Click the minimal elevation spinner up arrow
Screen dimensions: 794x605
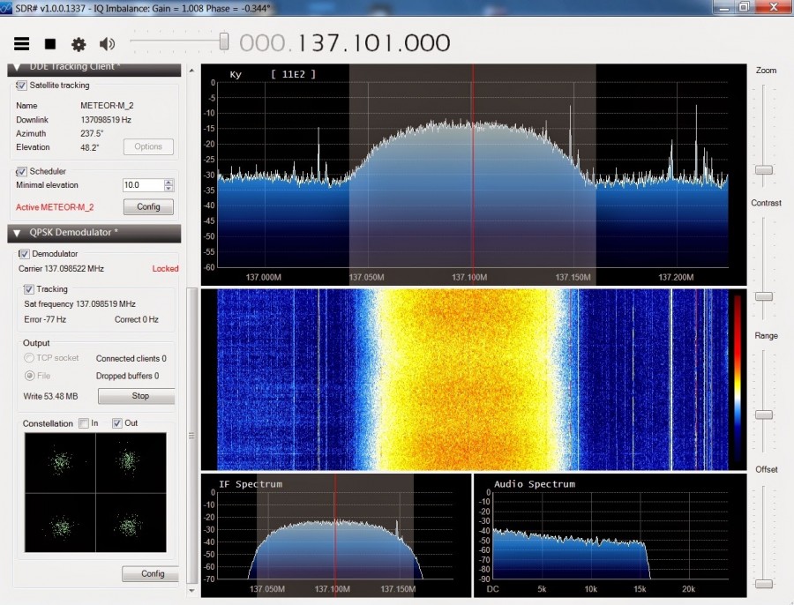(169, 183)
